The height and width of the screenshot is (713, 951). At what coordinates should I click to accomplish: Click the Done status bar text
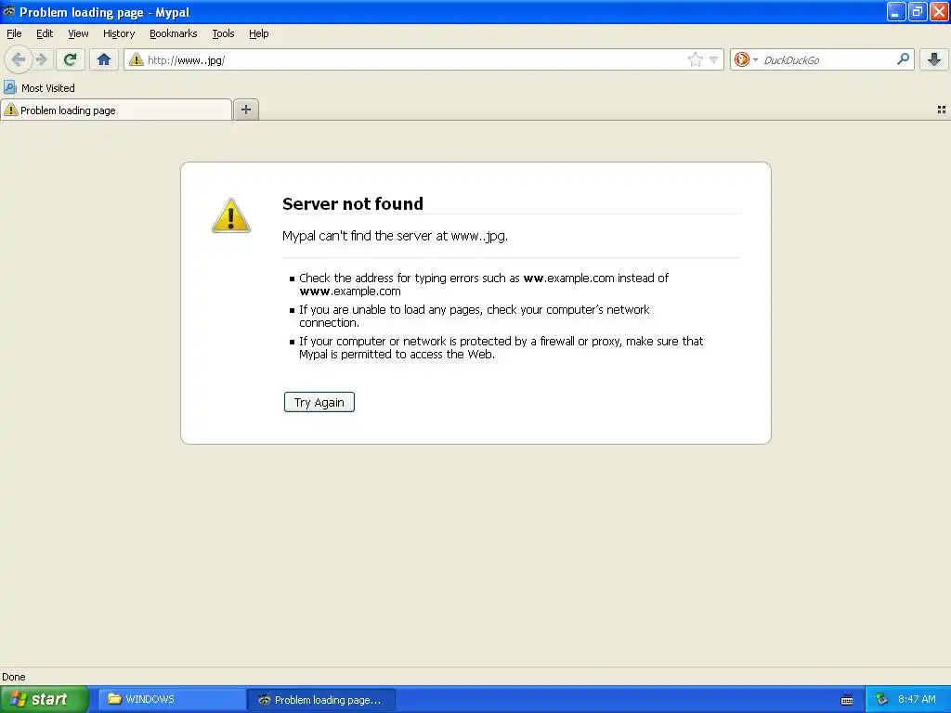click(x=13, y=677)
